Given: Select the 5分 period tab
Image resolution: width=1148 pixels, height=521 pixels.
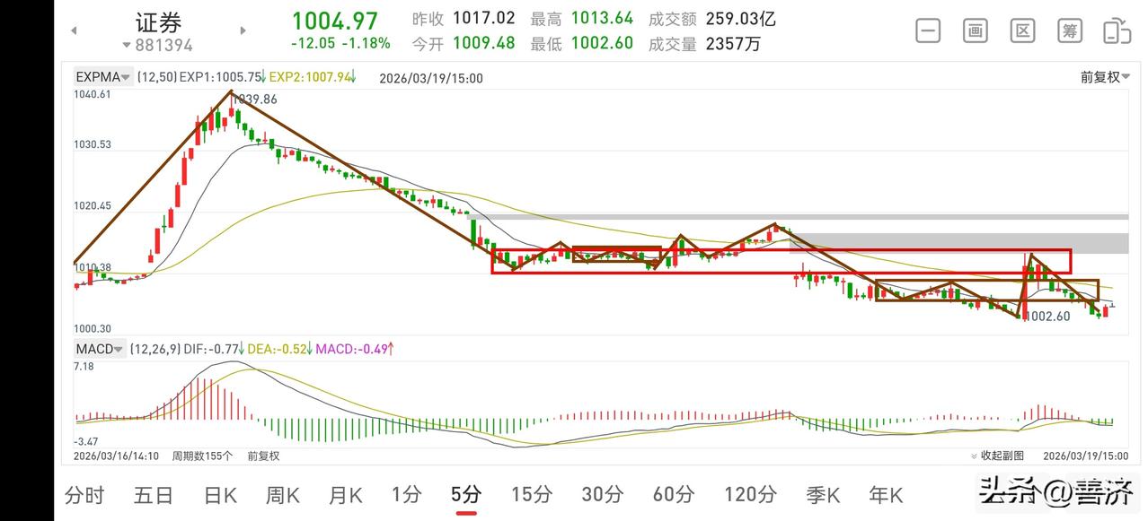Looking at the screenshot, I should point(466,494).
